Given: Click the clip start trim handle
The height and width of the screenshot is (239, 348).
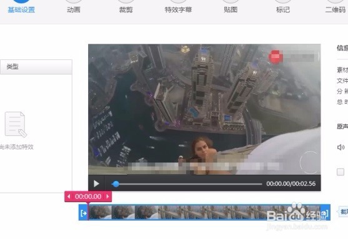Looking at the screenshot, I should [x=84, y=213].
